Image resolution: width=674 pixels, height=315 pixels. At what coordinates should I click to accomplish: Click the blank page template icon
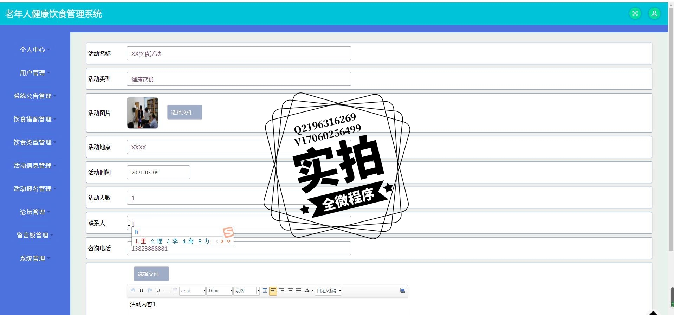pyautogui.click(x=175, y=290)
